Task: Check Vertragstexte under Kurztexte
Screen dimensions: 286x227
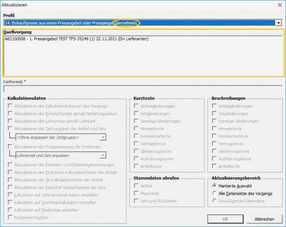Action: [x=136, y=143]
